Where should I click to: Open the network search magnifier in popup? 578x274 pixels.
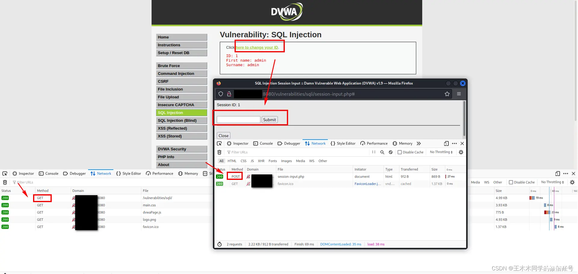(382, 152)
